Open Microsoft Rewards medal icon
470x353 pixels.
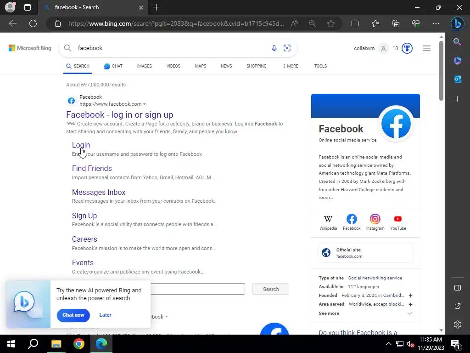coord(407,48)
